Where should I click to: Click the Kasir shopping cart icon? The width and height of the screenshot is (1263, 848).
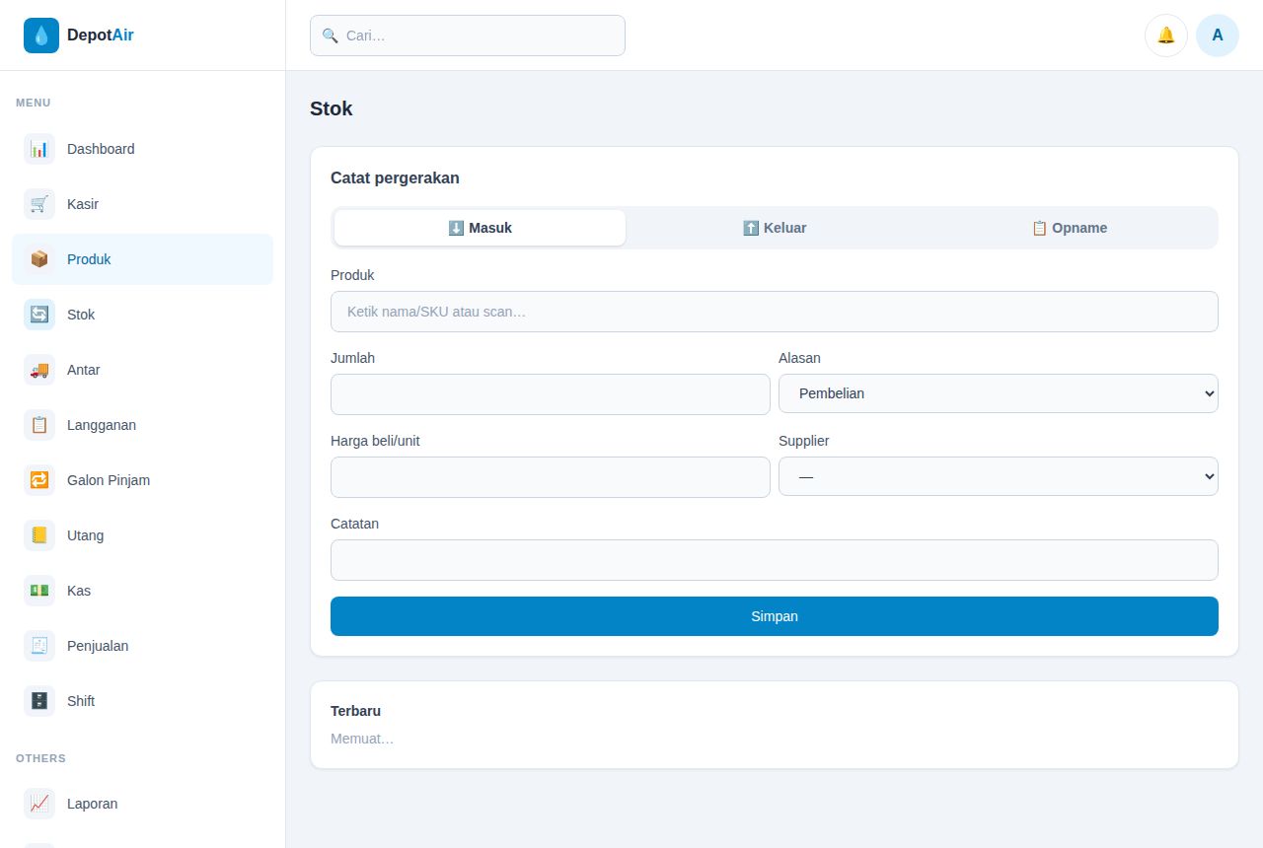(x=39, y=204)
